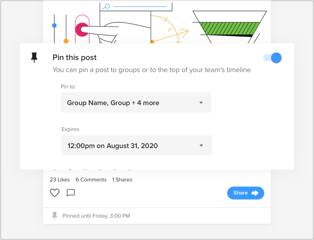Click the blue Share button
Image resolution: width=314 pixels, height=240 pixels.
point(245,193)
